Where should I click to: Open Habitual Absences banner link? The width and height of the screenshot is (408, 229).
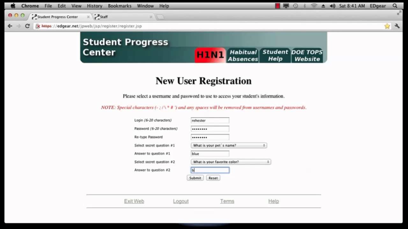[x=243, y=55]
